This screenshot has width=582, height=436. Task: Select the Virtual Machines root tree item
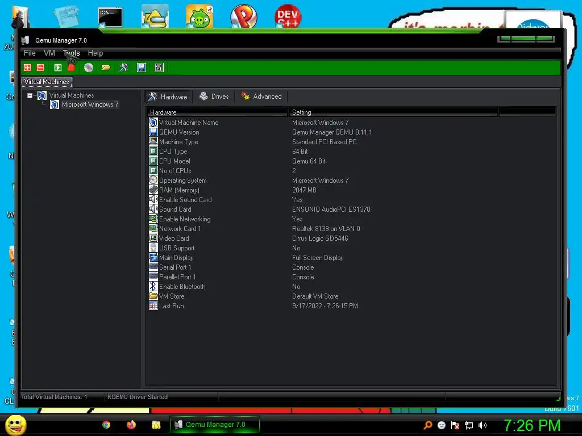coord(72,95)
